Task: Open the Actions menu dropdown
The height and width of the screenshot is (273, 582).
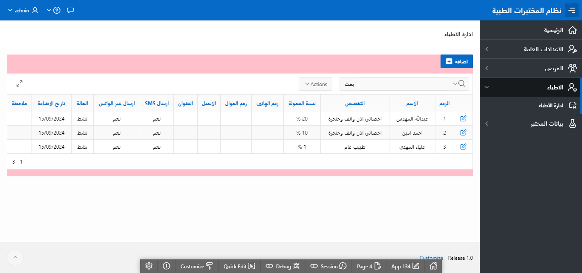Action: click(x=316, y=84)
